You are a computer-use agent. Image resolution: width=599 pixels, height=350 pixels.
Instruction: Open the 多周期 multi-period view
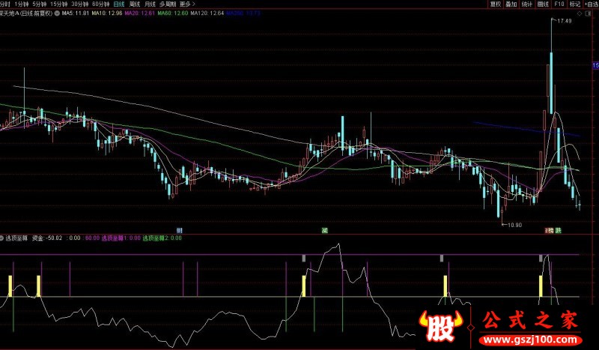tap(168, 4)
